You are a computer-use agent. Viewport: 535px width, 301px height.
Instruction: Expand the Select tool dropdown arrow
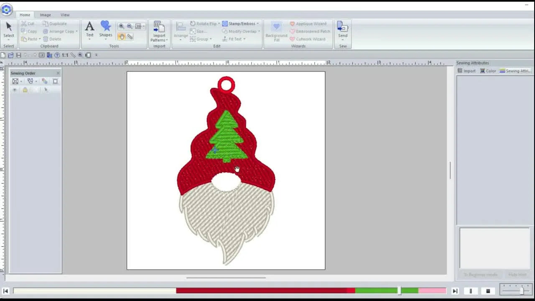click(x=9, y=40)
